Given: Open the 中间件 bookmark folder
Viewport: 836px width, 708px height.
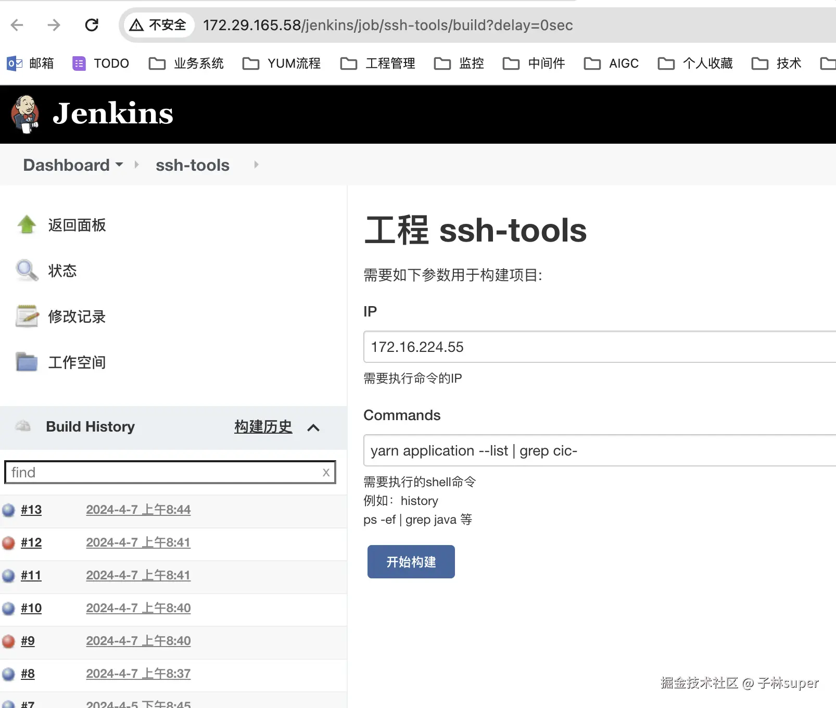Looking at the screenshot, I should [534, 64].
